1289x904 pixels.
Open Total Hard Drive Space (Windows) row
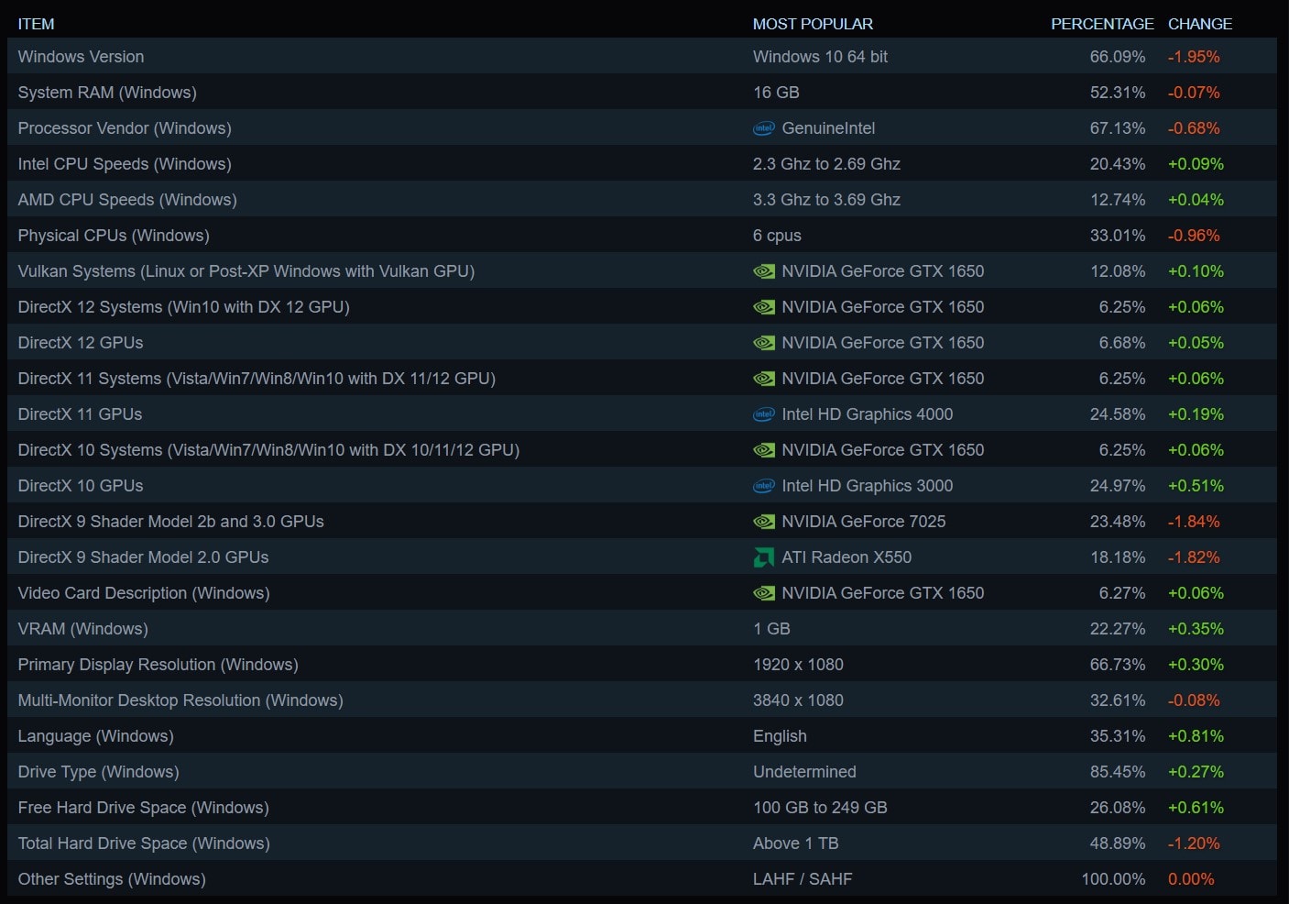tap(642, 843)
